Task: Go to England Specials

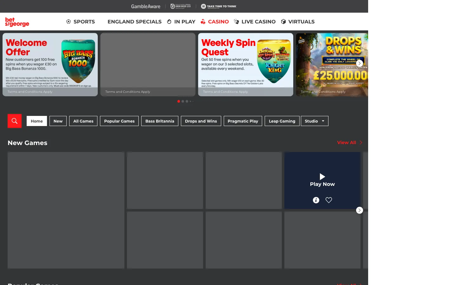Action: tap(135, 22)
